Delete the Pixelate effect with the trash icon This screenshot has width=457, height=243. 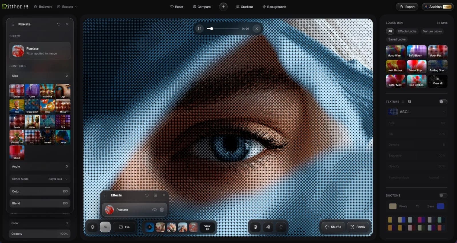click(162, 210)
